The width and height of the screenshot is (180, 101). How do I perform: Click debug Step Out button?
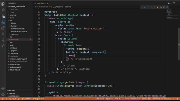(154, 8)
